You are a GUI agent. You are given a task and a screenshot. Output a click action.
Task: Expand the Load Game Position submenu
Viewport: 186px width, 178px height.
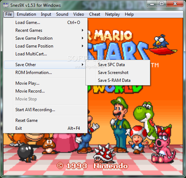[45, 46]
